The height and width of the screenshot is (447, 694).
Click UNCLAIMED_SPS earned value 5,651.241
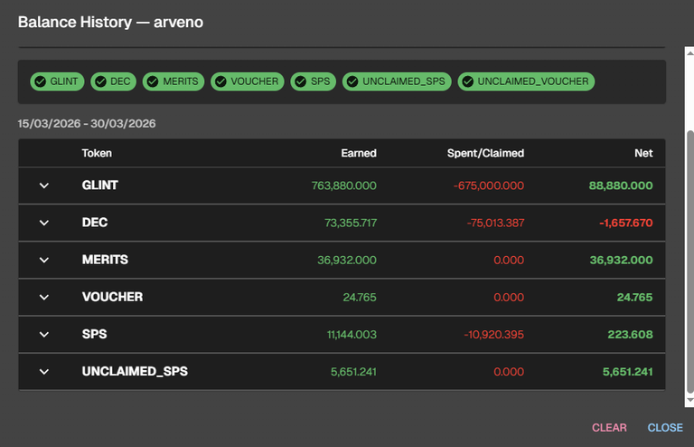click(x=353, y=372)
